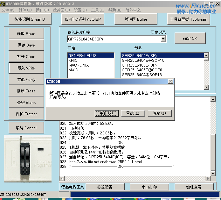Open the 工具(L) menu
This screenshot has width=221, height=200.
coord(98,10)
